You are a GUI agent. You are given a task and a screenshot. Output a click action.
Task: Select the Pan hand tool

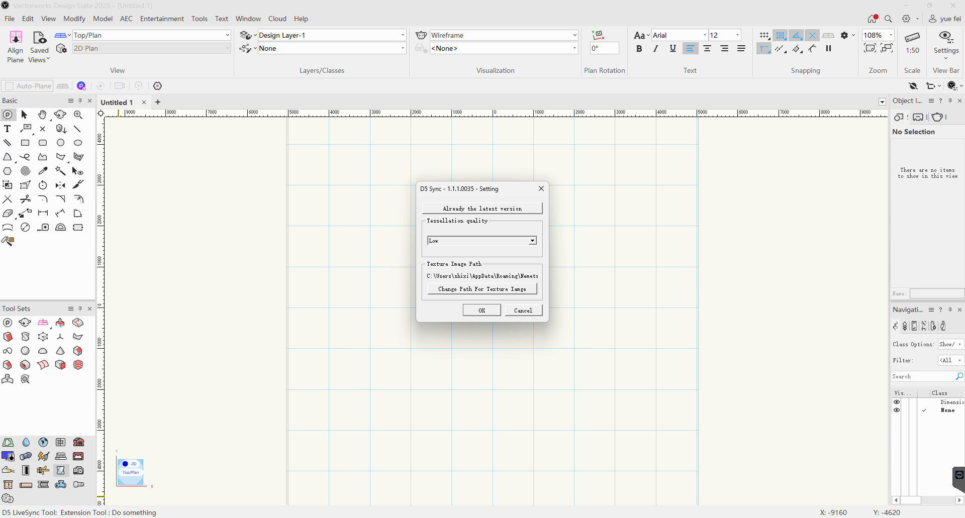pos(43,115)
